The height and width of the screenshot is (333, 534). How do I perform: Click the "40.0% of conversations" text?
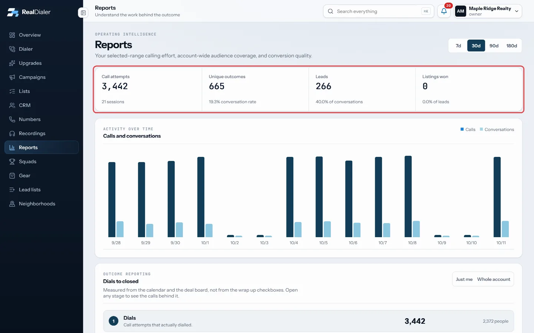339,102
